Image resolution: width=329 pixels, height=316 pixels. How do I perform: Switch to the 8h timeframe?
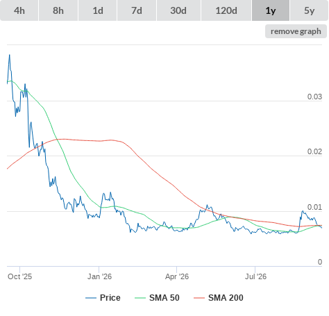coord(58,10)
